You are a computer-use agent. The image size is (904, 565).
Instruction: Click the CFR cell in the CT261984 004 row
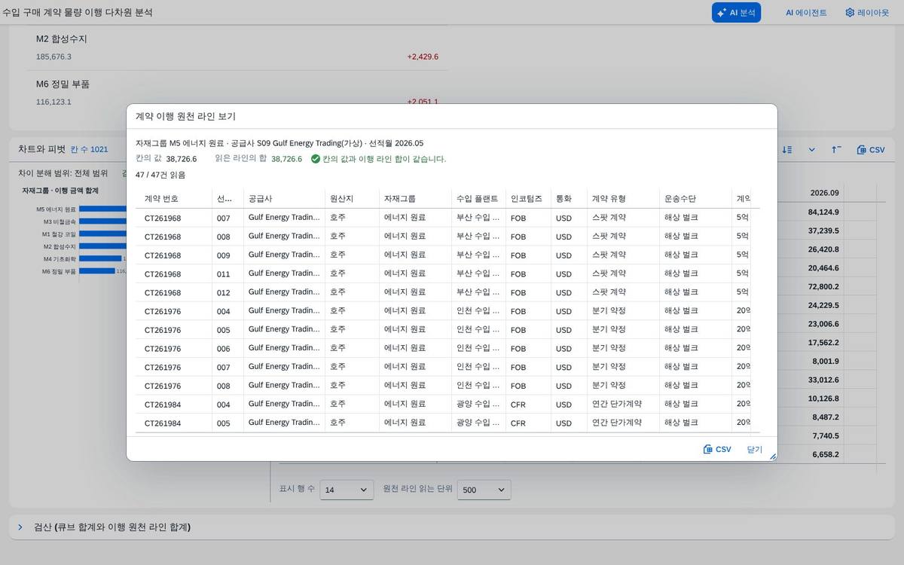(528, 405)
